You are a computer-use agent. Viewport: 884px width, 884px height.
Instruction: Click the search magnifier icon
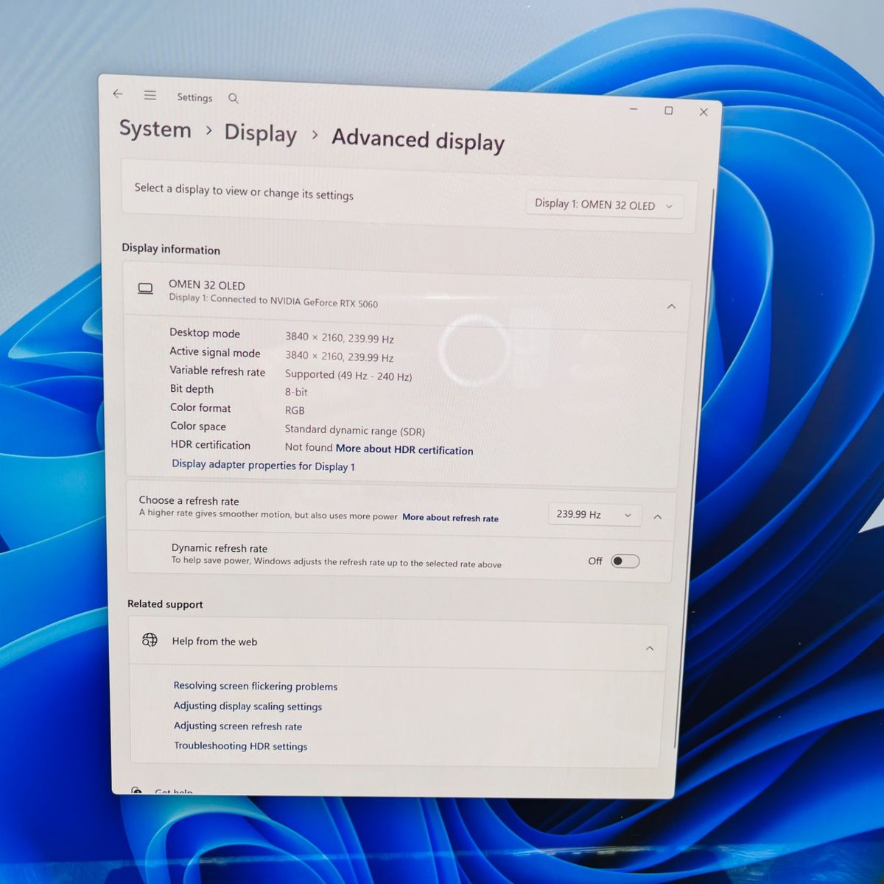pos(234,99)
